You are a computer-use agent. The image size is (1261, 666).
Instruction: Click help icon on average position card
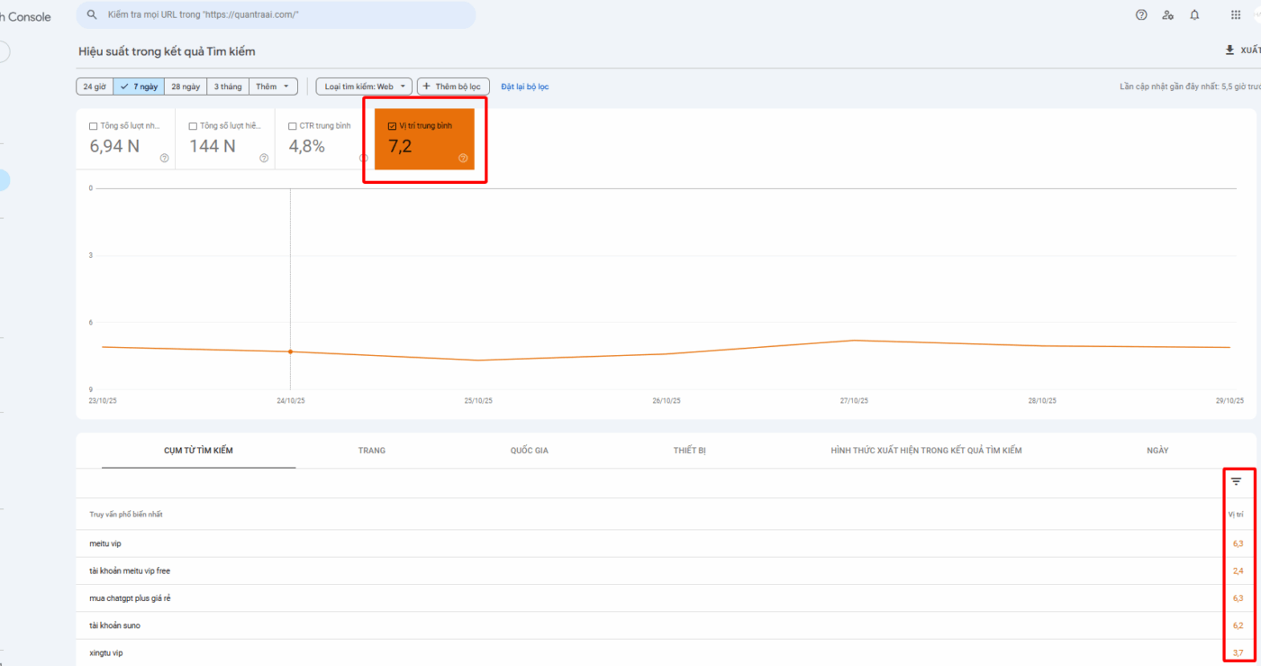[x=463, y=158]
